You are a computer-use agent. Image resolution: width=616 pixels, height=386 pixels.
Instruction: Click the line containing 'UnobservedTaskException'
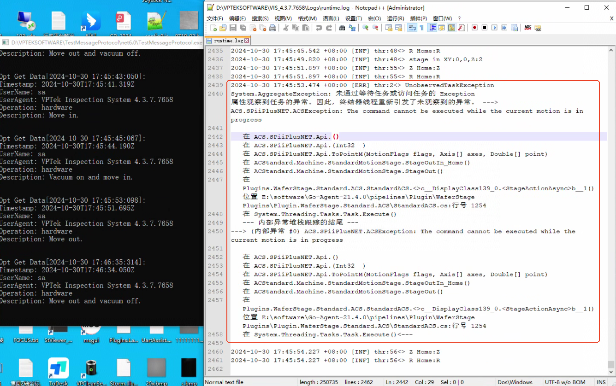click(362, 85)
